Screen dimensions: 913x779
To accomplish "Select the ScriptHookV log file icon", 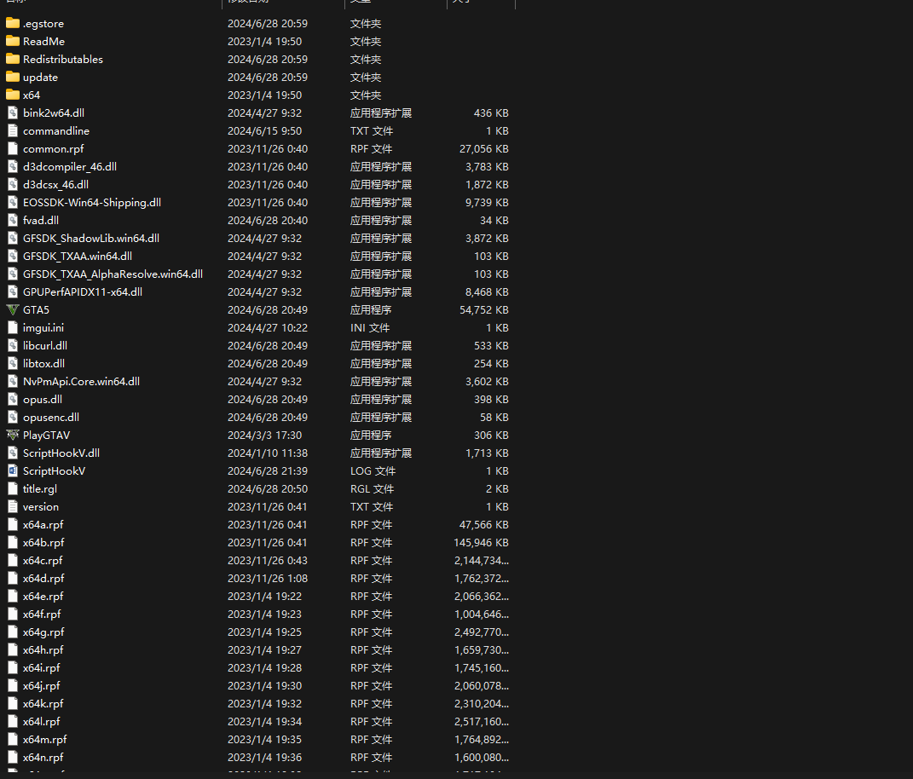I will 13,471.
